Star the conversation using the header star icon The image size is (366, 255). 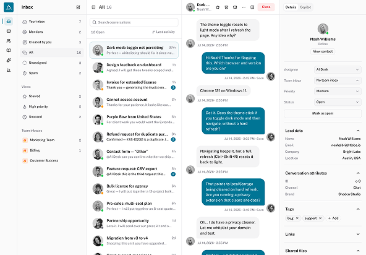tap(218, 7)
